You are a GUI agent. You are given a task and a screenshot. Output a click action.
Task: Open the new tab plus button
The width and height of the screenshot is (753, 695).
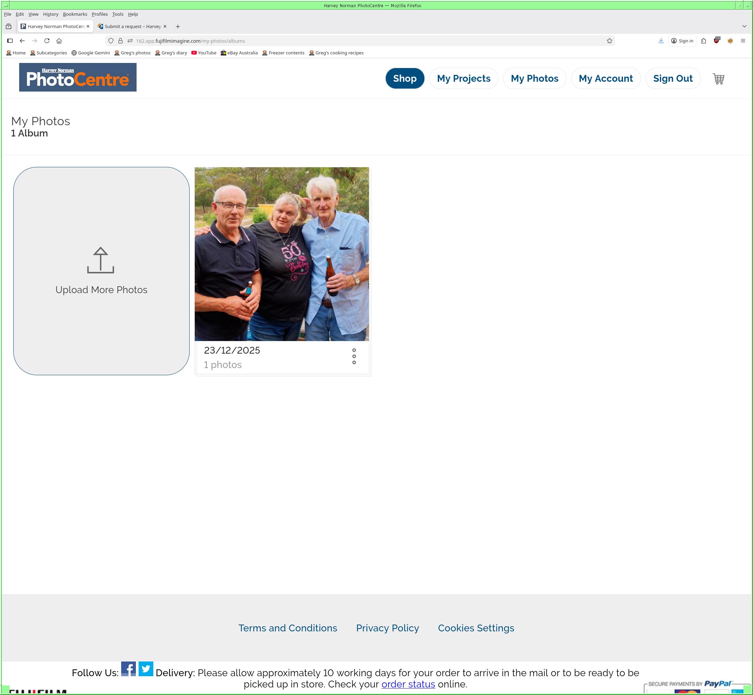178,26
